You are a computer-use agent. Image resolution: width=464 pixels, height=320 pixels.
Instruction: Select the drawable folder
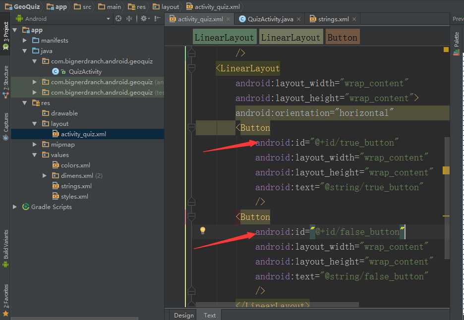click(x=60, y=113)
